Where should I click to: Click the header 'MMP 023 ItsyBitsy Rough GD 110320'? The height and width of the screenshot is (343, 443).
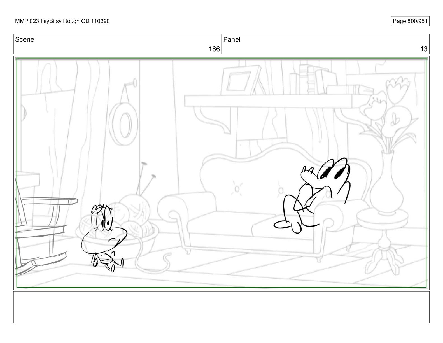[62, 21]
